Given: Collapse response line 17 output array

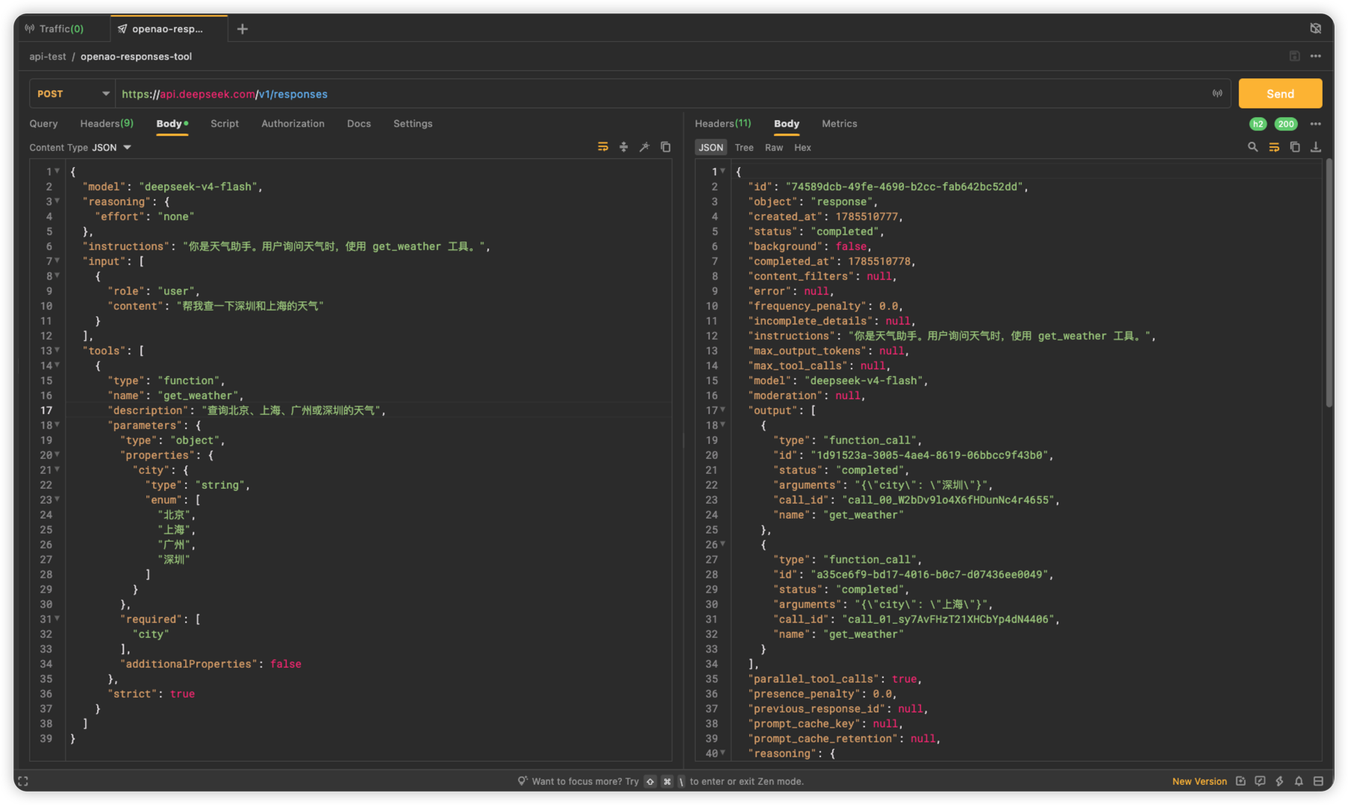Looking at the screenshot, I should point(723,410).
